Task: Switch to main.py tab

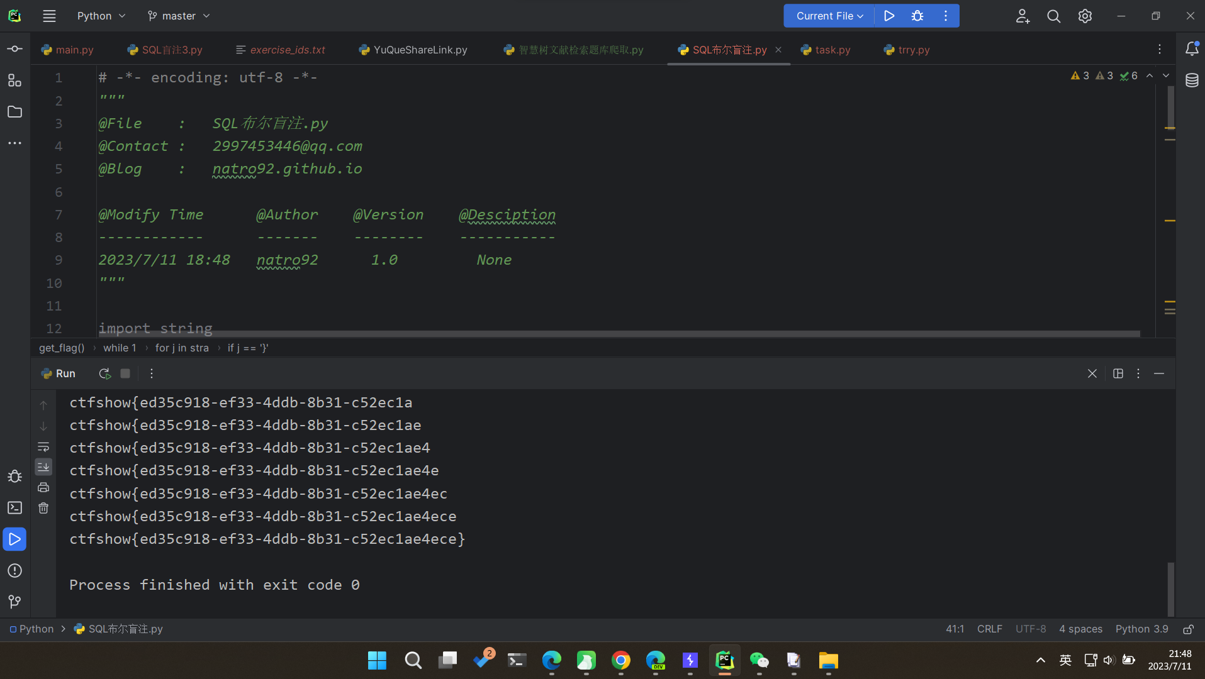Action: pos(67,50)
